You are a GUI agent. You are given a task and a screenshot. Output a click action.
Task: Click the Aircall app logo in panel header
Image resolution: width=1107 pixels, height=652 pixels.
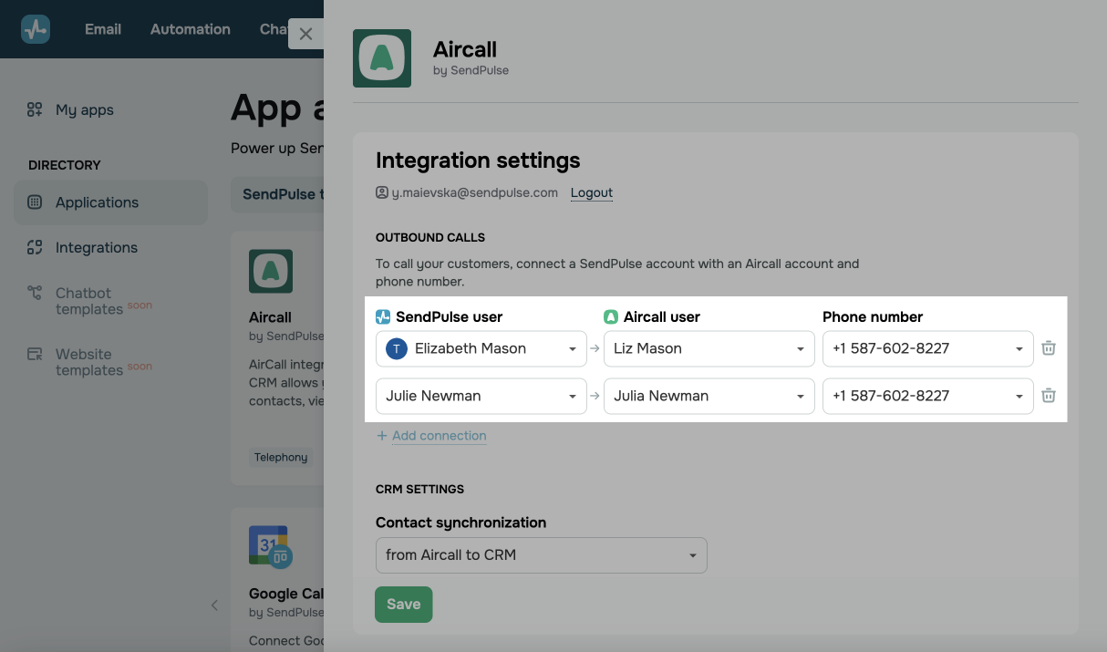[382, 58]
